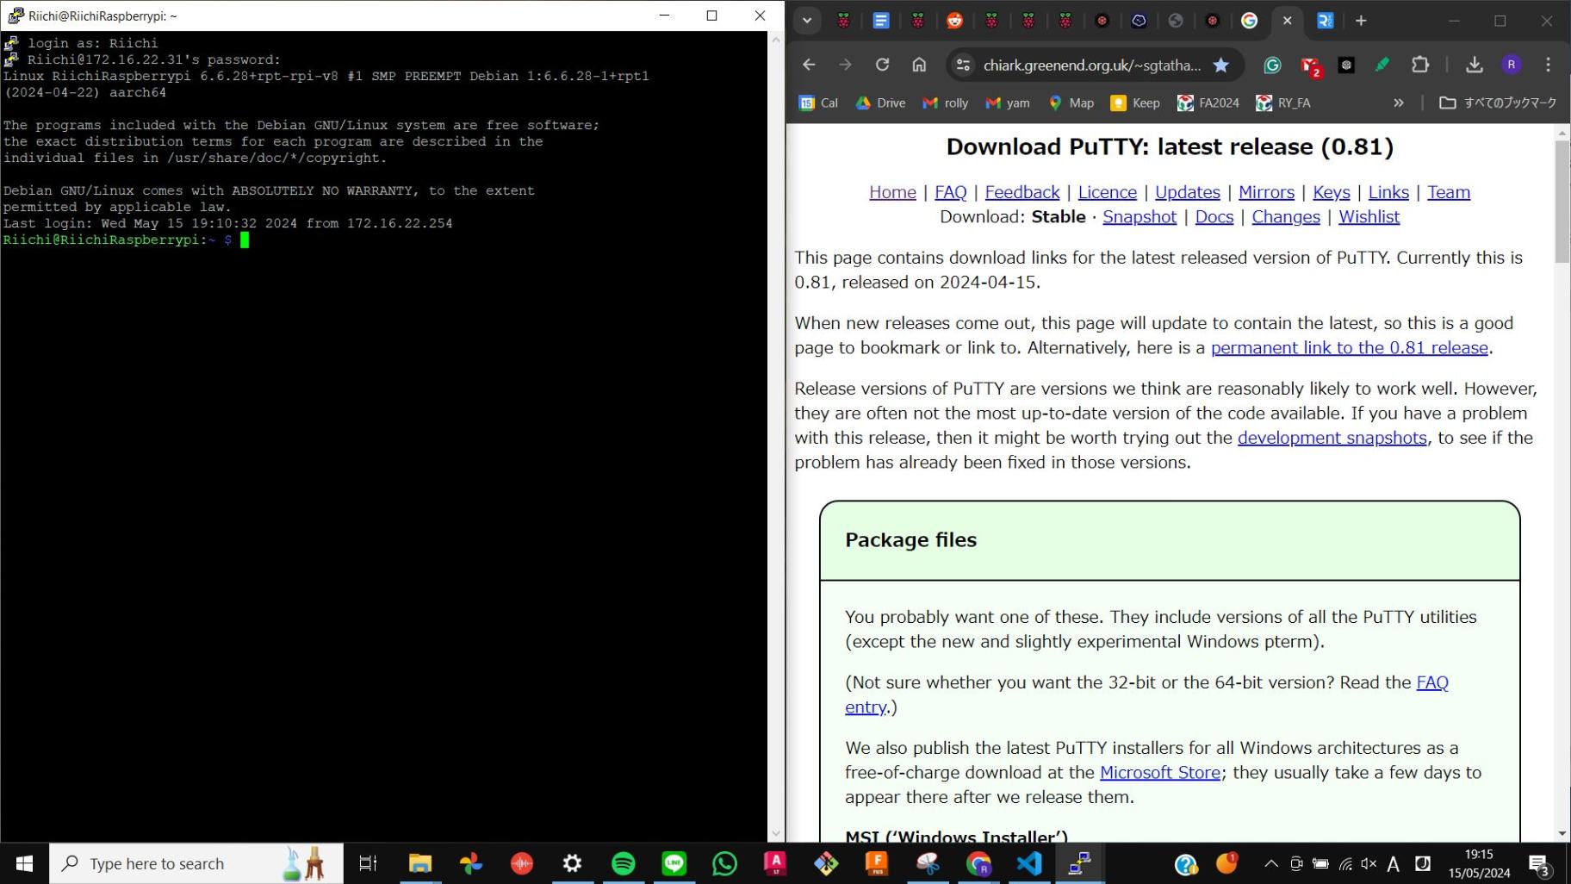
Task: Open the Changes link
Action: click(x=1285, y=217)
